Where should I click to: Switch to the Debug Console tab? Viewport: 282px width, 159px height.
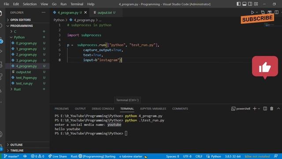click(103, 109)
